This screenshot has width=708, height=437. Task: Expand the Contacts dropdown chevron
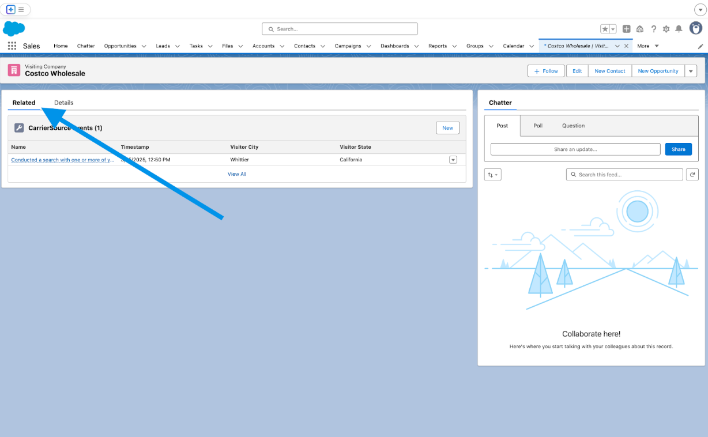pyautogui.click(x=323, y=46)
